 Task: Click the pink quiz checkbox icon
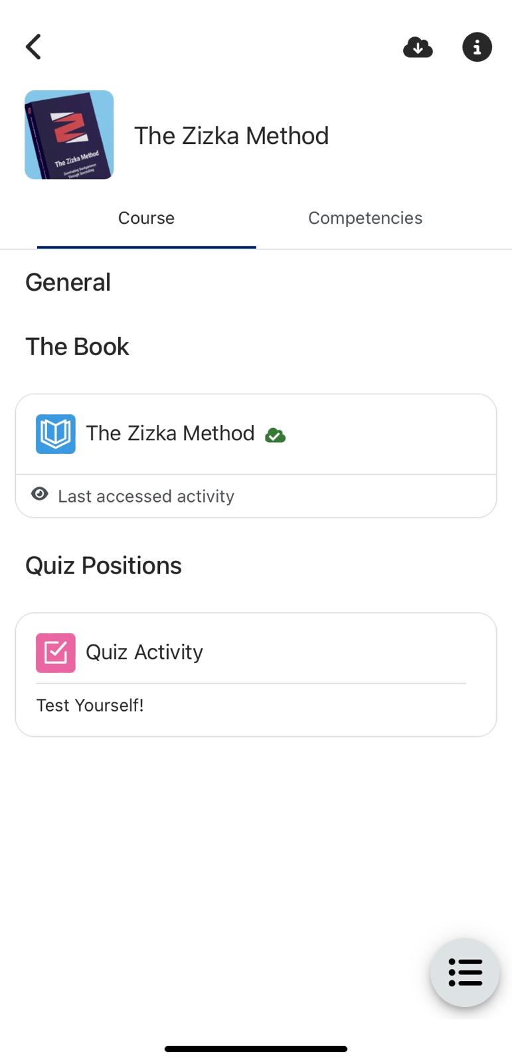(56, 653)
